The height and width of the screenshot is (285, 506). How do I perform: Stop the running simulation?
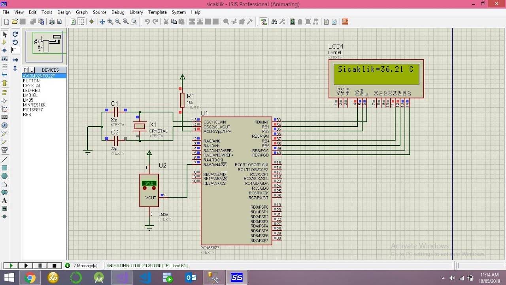click(55, 266)
